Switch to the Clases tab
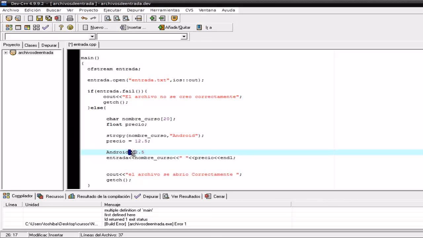Screen dimensions: 423x238 coord(31,45)
